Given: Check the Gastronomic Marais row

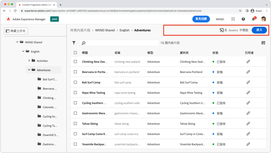Looking at the screenshot, I should 76,113.
